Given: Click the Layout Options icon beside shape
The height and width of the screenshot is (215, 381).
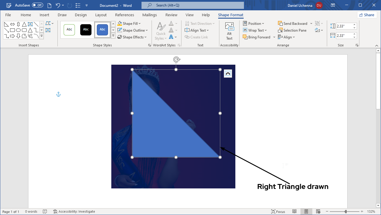Looking at the screenshot, I should click(x=228, y=74).
